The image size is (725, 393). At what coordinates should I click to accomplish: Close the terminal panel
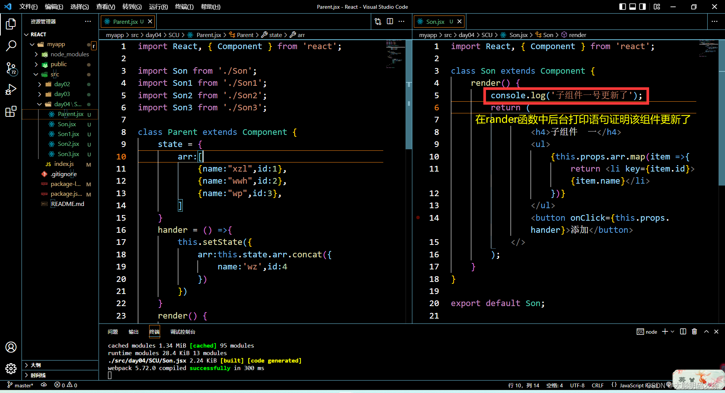click(716, 331)
